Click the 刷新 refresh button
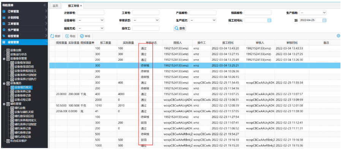This screenshot has width=342, height=150. tap(55, 36)
